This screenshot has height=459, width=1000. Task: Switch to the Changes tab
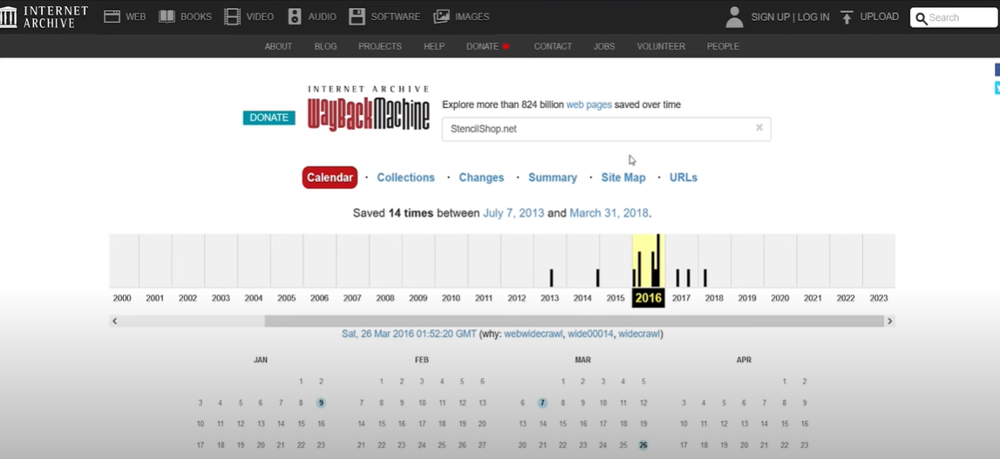point(481,177)
